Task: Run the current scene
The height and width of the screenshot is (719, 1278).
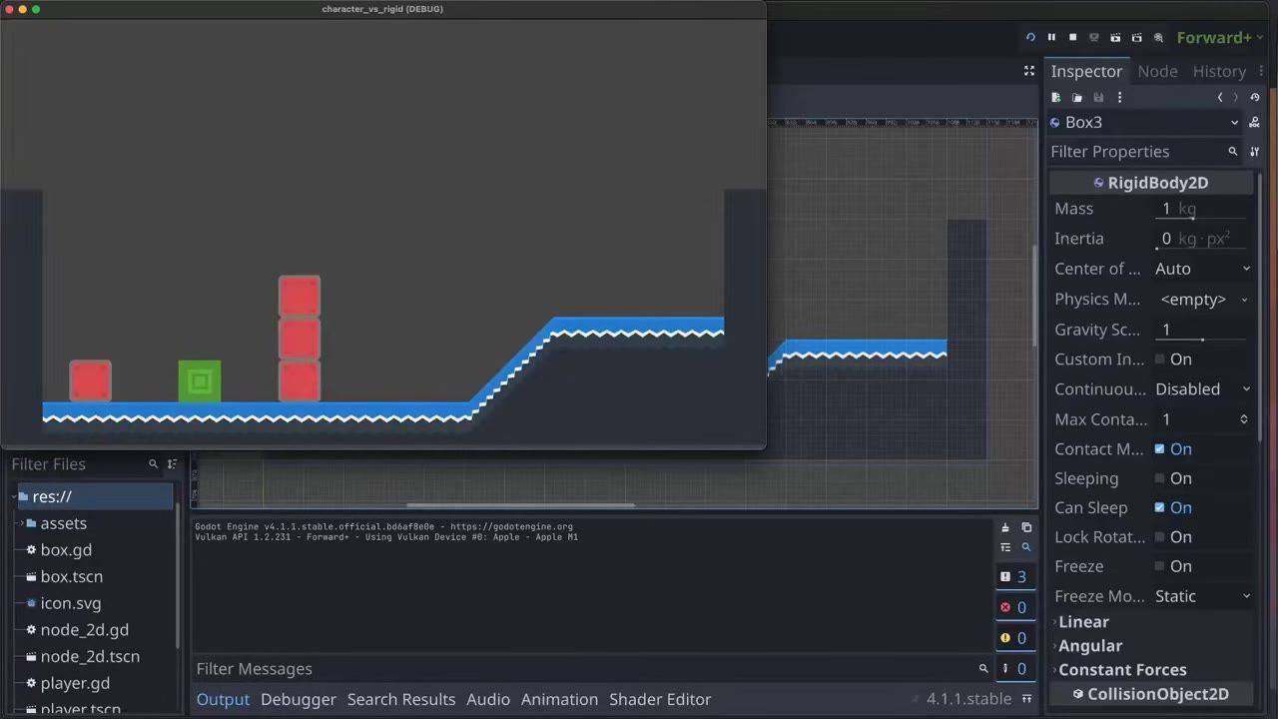Action: (1115, 38)
